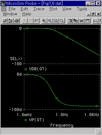Toggle the FFT Fourier button
This screenshot has height=135, width=102.
tap(76, 21)
